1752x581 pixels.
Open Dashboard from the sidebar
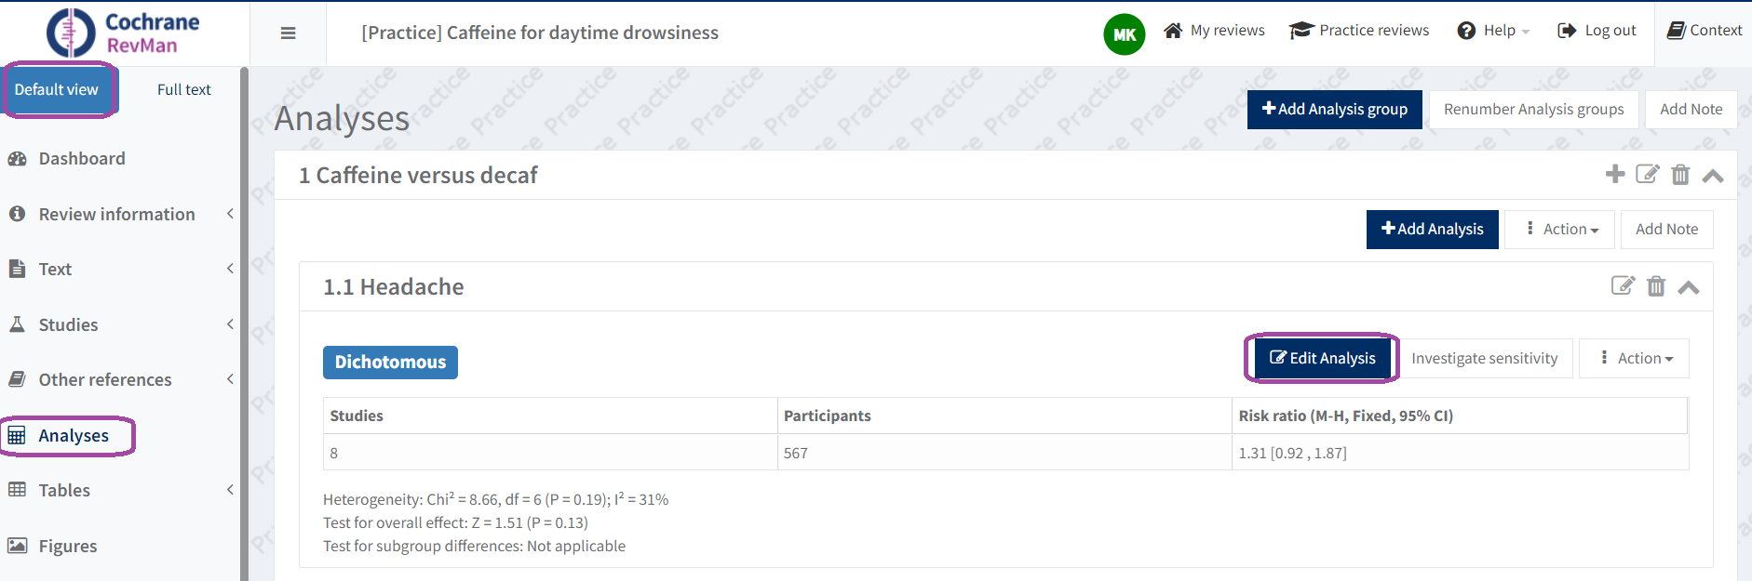point(81,159)
